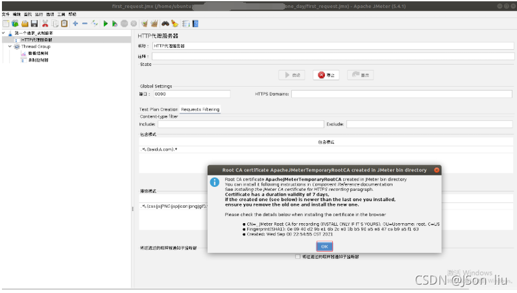517x293 pixels.
Task: Click the 名称 name input field
Action: (333, 46)
